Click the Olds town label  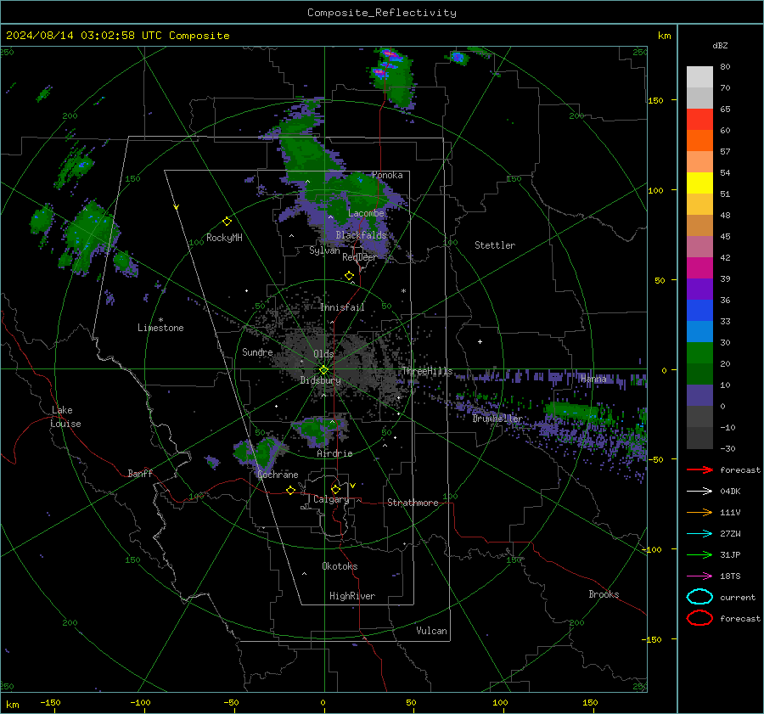(323, 354)
